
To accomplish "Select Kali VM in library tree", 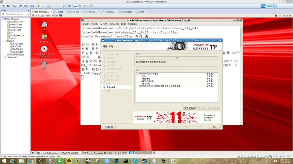I will click(12, 32).
